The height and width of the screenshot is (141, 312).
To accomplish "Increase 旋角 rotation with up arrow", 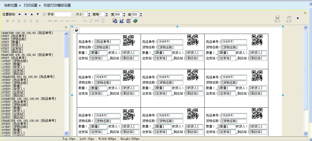I will coord(107,13).
